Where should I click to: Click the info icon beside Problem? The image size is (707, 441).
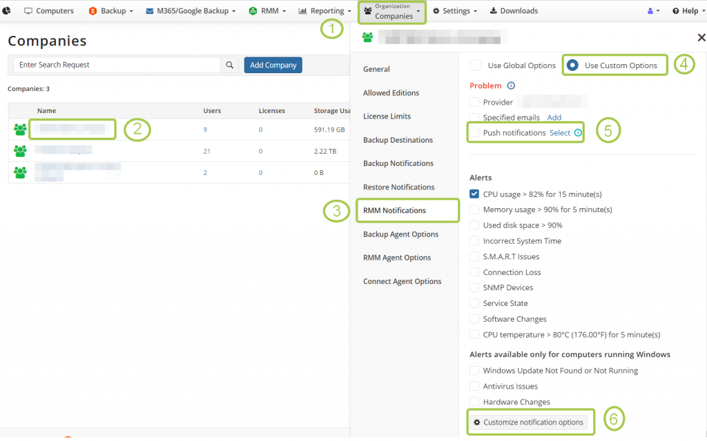point(511,85)
